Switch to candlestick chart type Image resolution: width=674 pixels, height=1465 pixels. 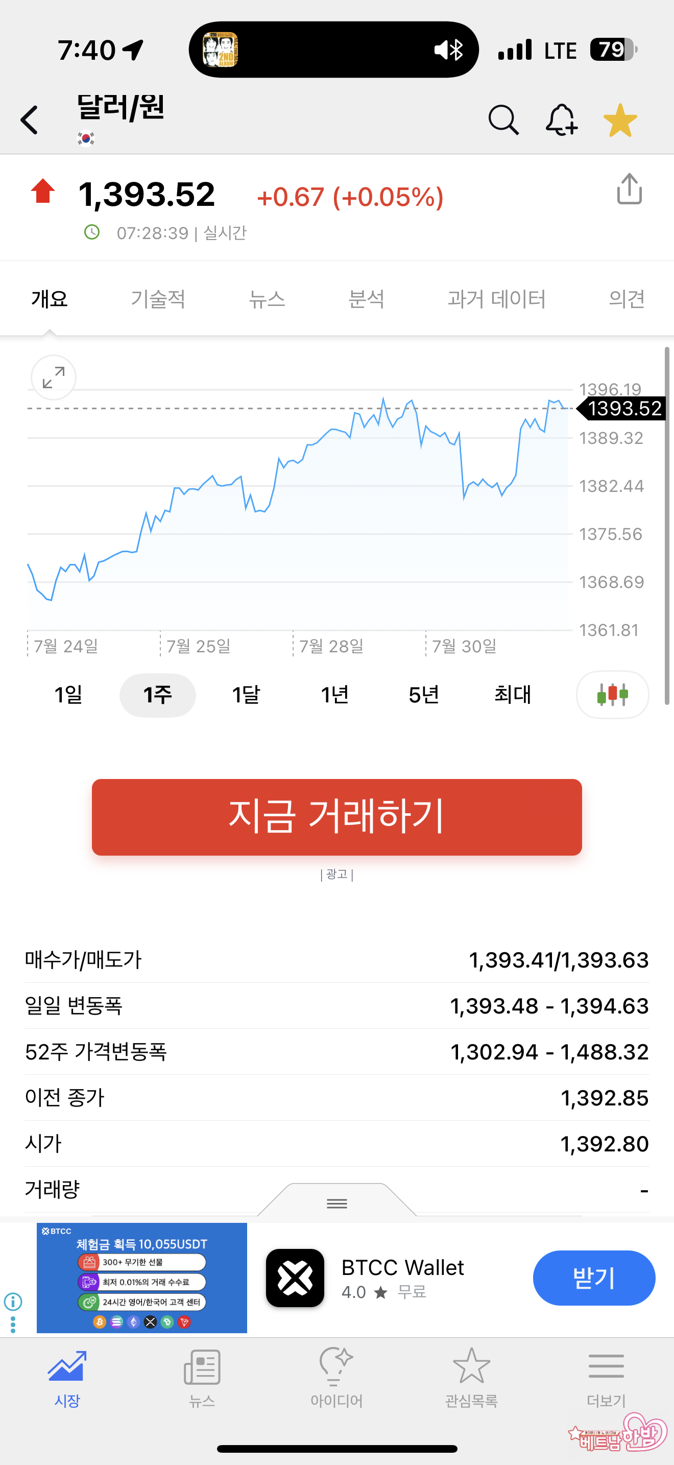[612, 694]
